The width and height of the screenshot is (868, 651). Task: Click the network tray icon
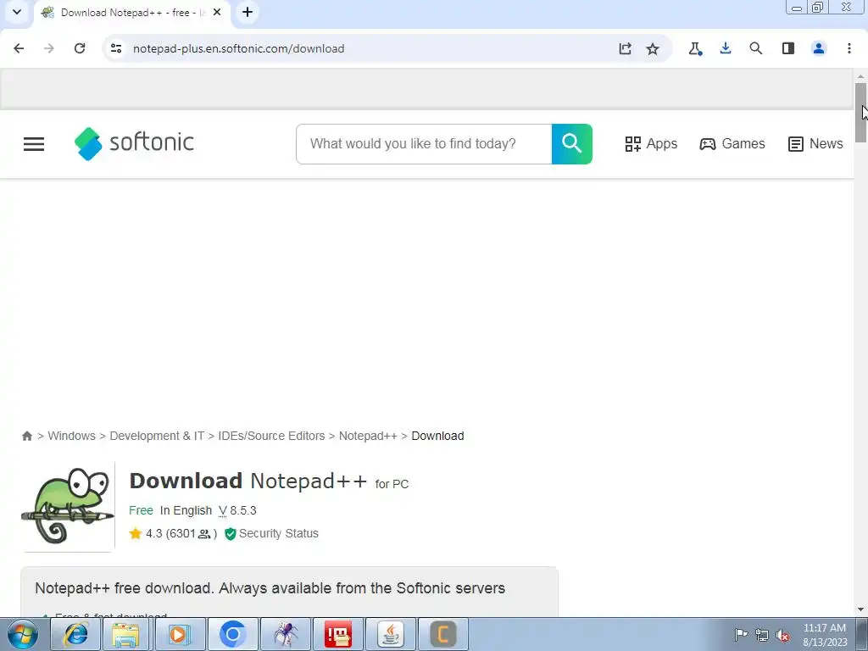(762, 636)
